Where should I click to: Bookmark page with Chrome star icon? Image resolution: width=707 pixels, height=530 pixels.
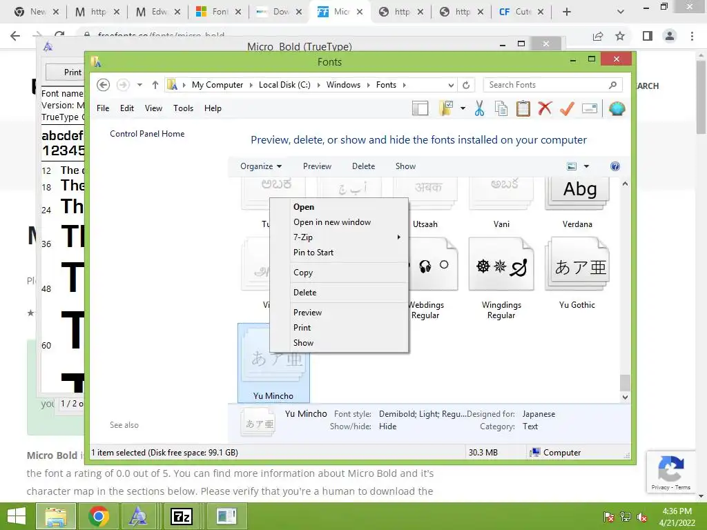click(620, 36)
